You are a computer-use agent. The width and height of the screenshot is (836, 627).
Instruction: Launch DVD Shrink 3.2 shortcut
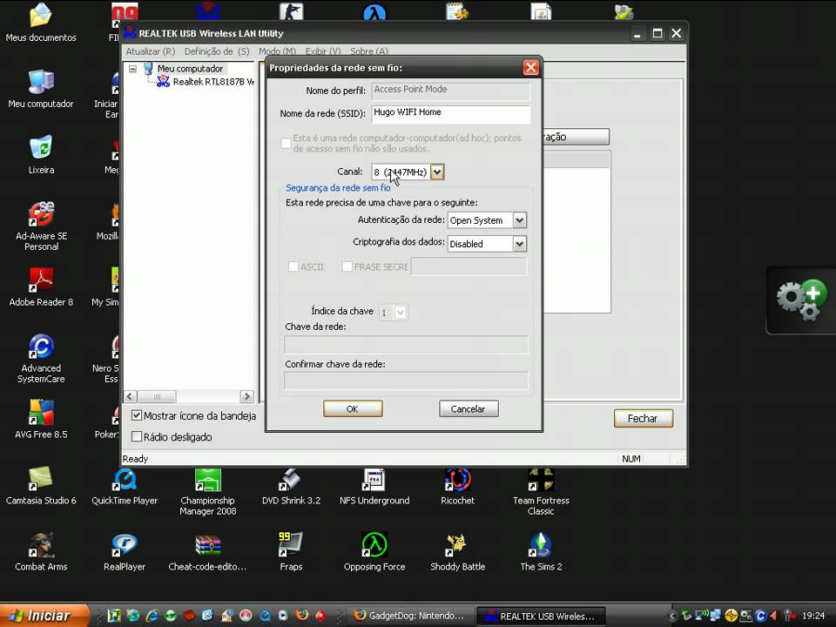pyautogui.click(x=291, y=484)
